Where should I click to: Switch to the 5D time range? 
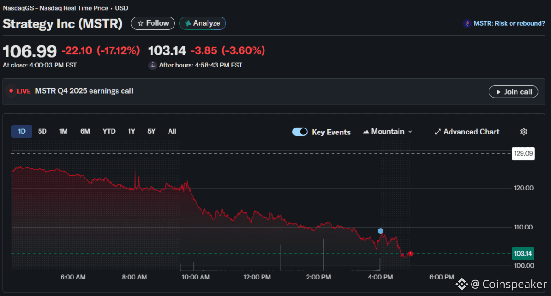[42, 131]
